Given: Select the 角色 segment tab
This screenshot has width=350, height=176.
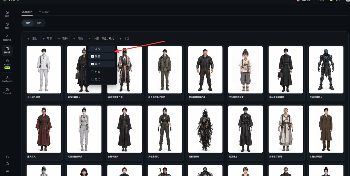Looking at the screenshot, I should point(28,23).
